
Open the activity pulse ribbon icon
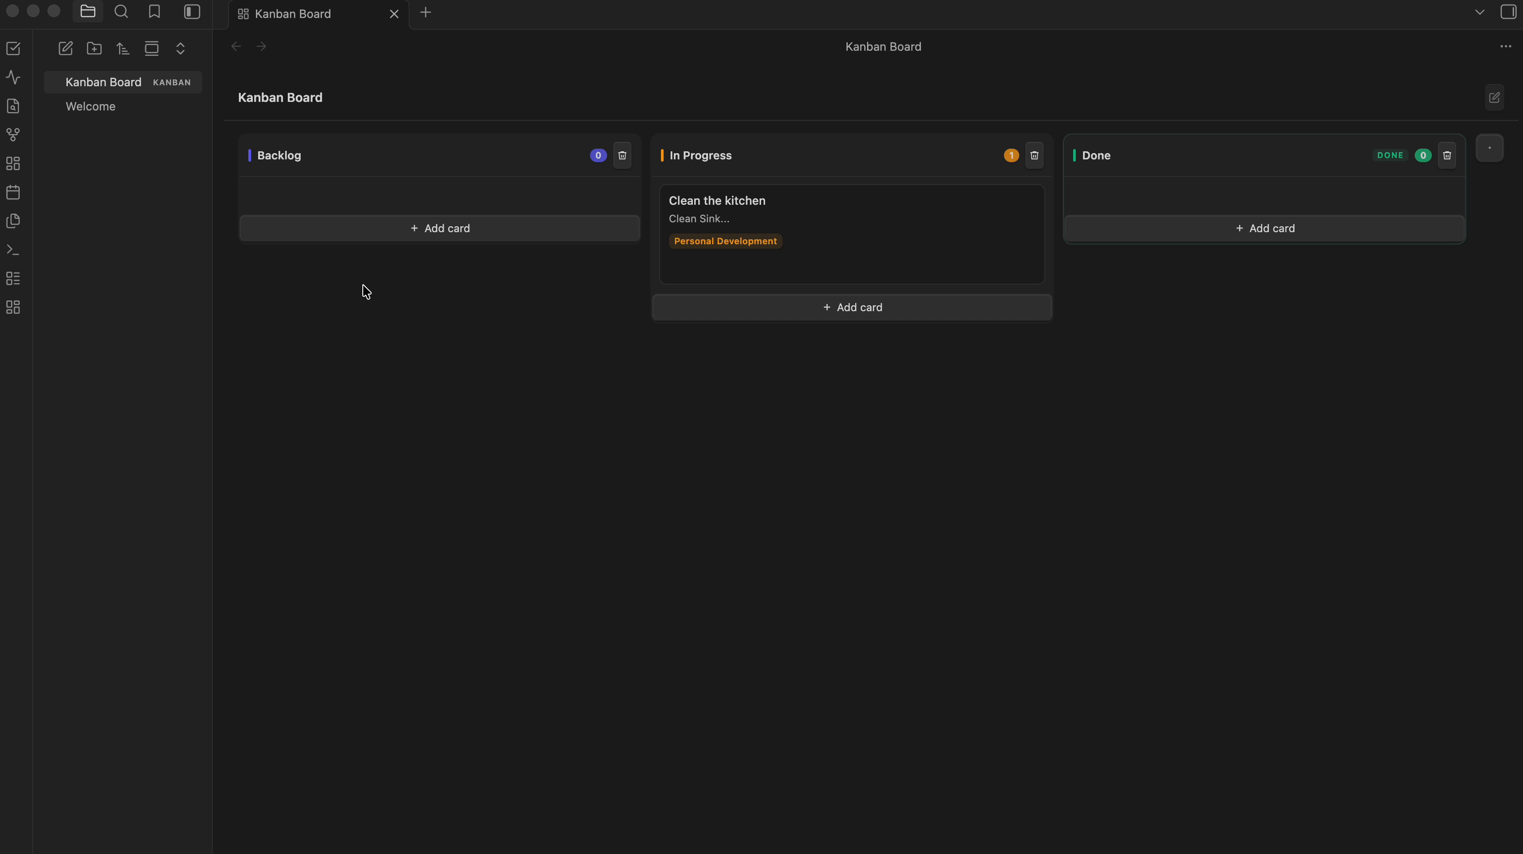tap(13, 78)
